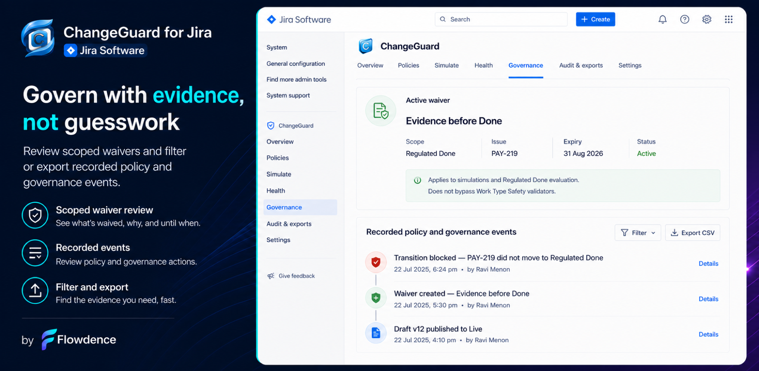759x371 pixels.
Task: Open System in the admin sidebar
Action: 277,47
